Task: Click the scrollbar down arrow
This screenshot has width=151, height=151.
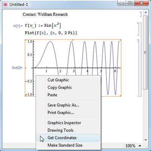Action: point(146,140)
